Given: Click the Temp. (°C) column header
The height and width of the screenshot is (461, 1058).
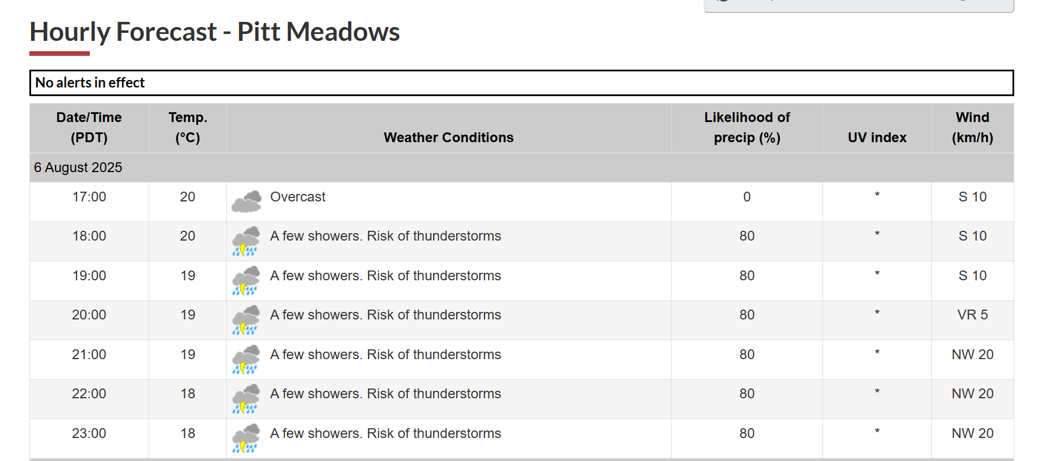Looking at the screenshot, I should coord(188,128).
